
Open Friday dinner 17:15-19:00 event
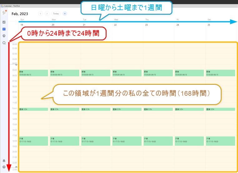[x=189, y=141]
